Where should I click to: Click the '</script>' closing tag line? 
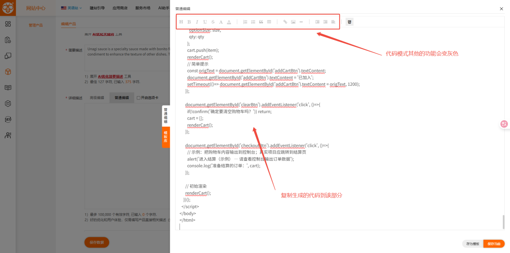[x=190, y=206]
